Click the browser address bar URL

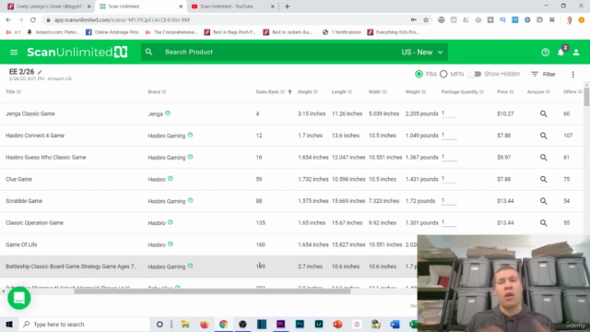122,19
